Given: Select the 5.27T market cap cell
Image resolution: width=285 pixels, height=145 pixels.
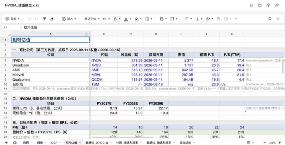Looking at the screenshot, I should point(181,60).
